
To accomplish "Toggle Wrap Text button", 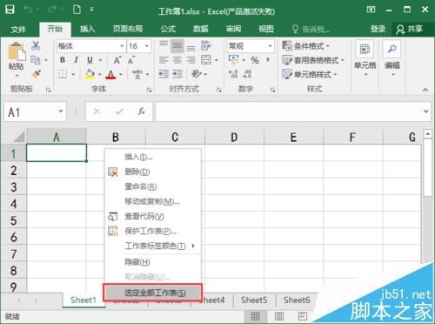I will click(206, 45).
